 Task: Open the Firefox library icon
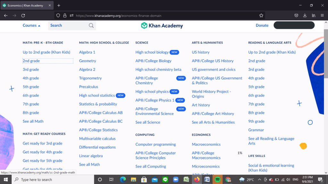click(x=314, y=15)
